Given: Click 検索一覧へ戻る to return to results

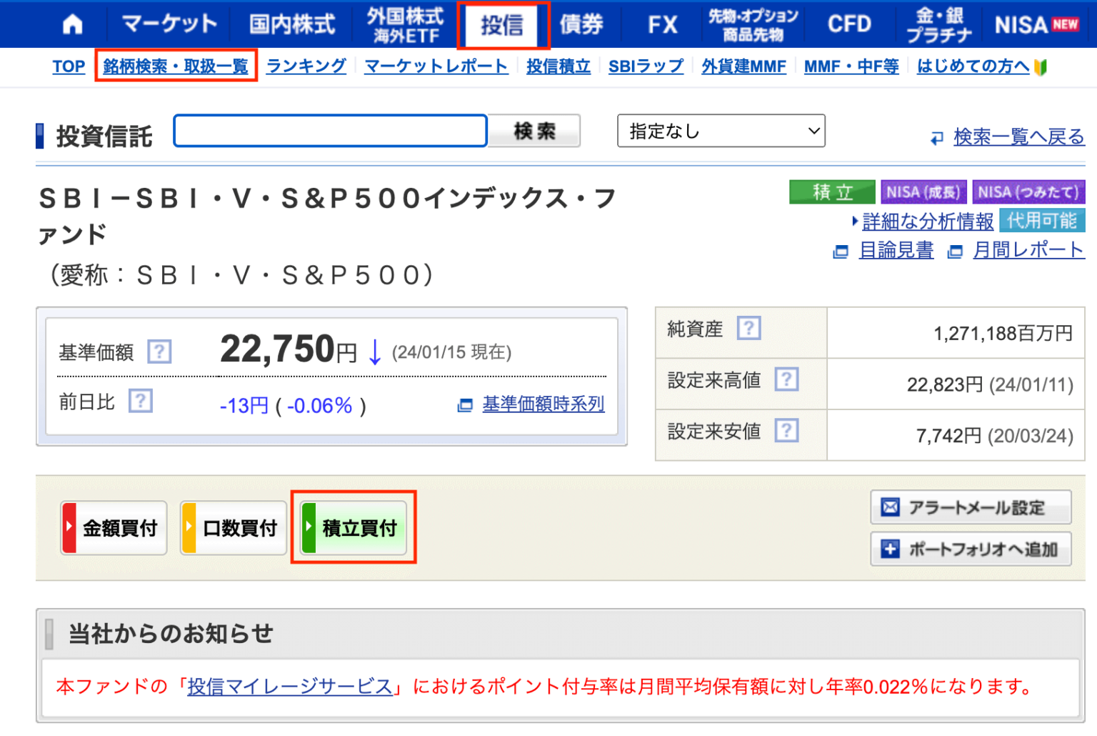Looking at the screenshot, I should 1018,136.
